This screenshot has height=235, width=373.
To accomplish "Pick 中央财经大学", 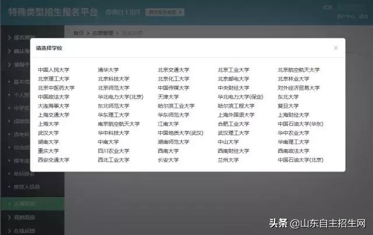I will 233,88.
